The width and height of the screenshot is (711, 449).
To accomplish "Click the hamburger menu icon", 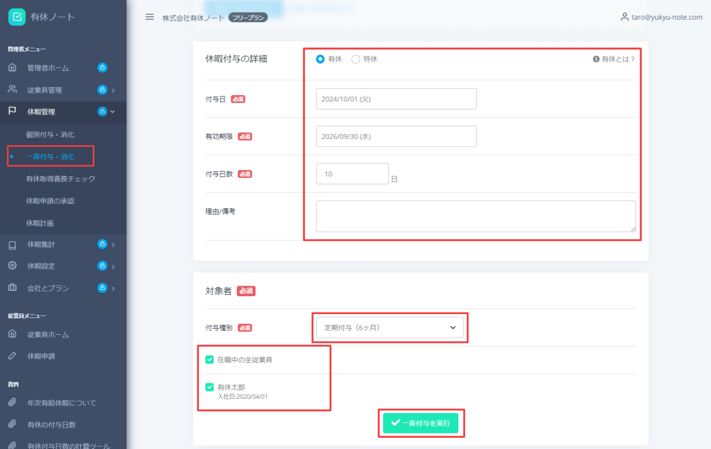I will point(150,17).
